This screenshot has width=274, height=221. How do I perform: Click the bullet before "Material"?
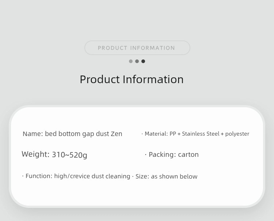tap(142, 134)
